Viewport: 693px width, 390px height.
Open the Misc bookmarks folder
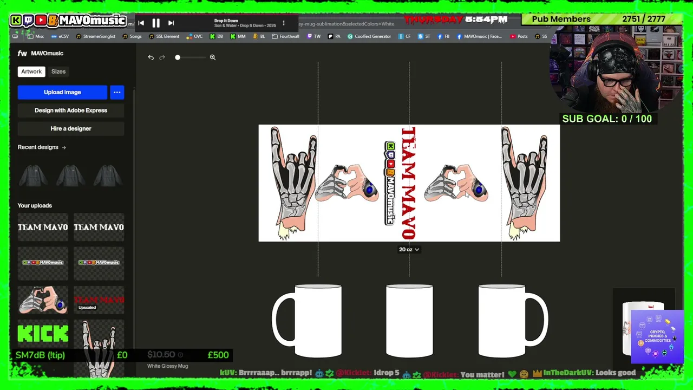point(35,36)
